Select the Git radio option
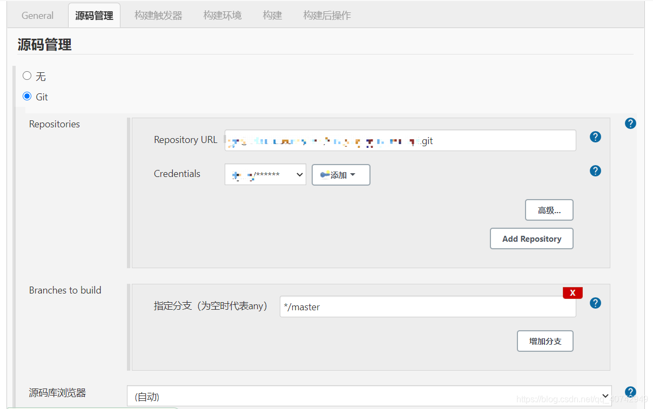This screenshot has height=409, width=653. 27,96
